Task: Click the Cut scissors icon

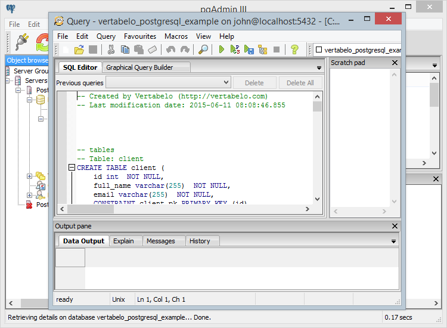Action: pos(111,49)
